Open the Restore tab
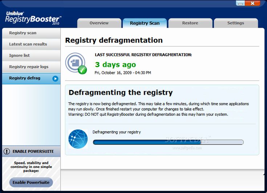The image size is (267, 193). [190, 23]
